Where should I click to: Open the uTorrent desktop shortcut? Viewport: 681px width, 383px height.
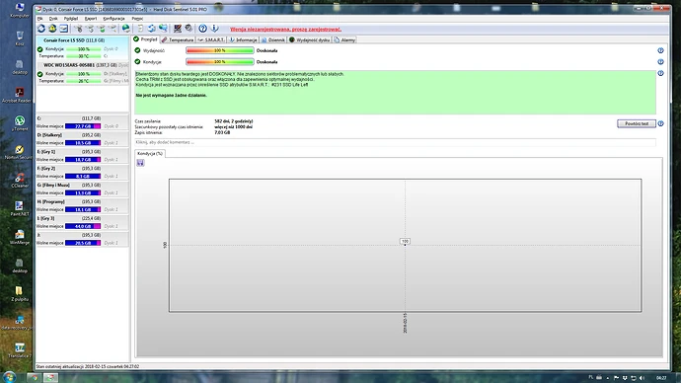click(19, 122)
